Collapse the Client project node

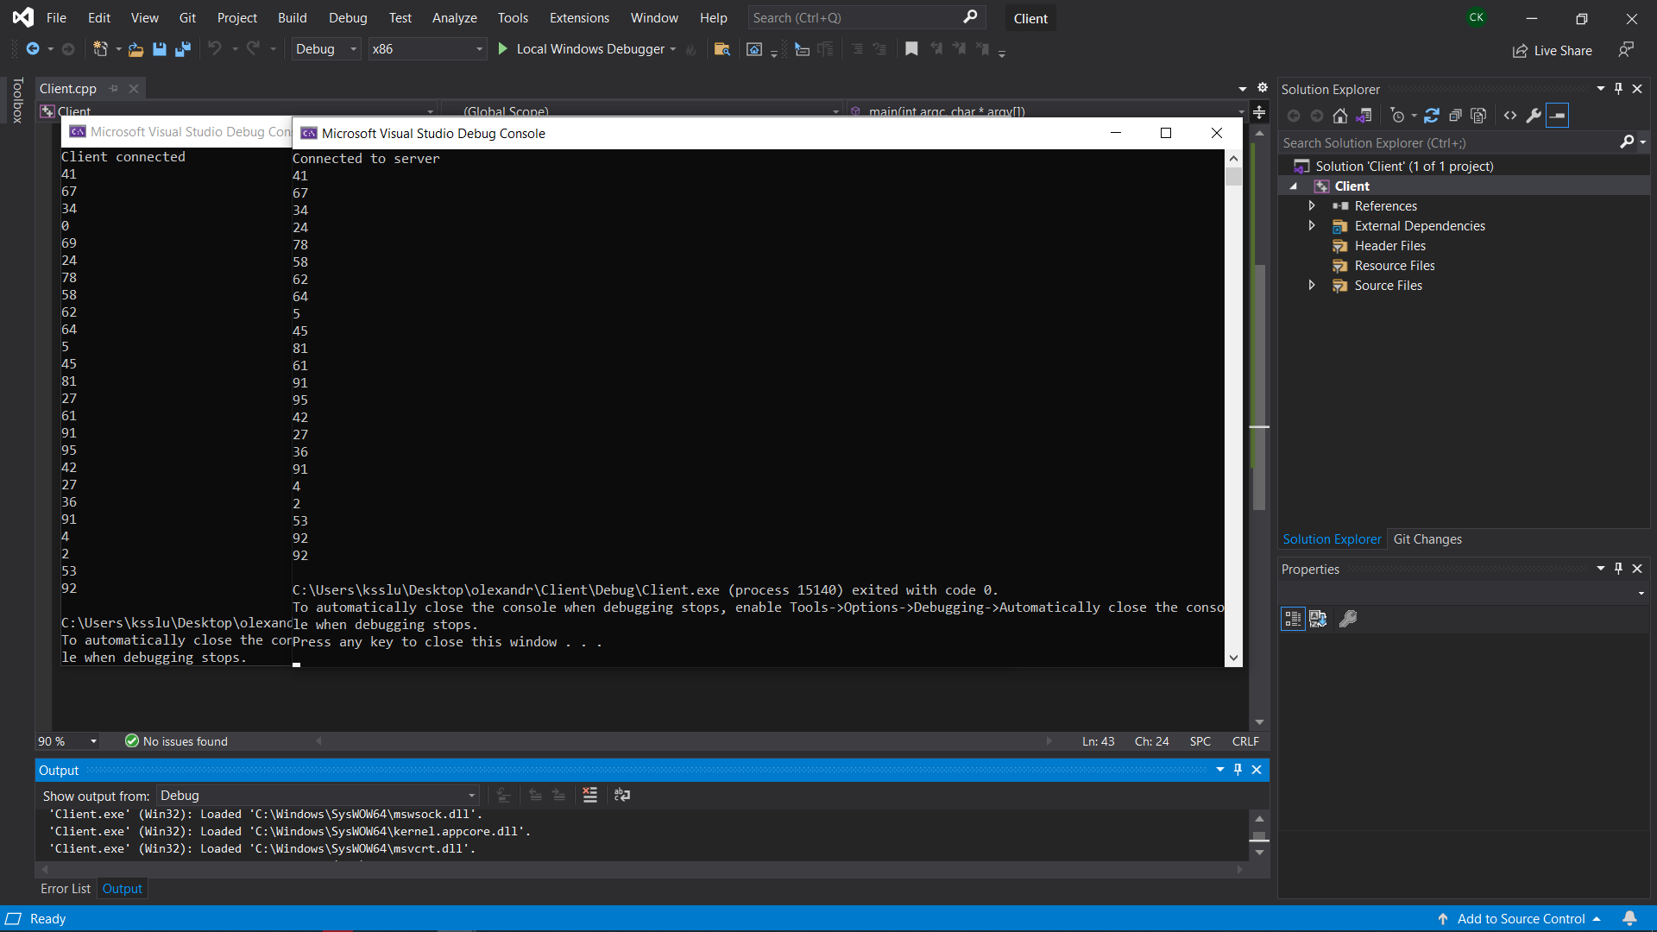tap(1293, 186)
